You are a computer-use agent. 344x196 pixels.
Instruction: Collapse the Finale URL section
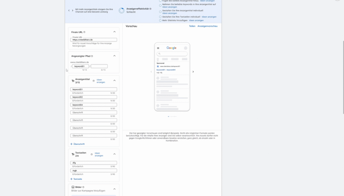coord(115,32)
